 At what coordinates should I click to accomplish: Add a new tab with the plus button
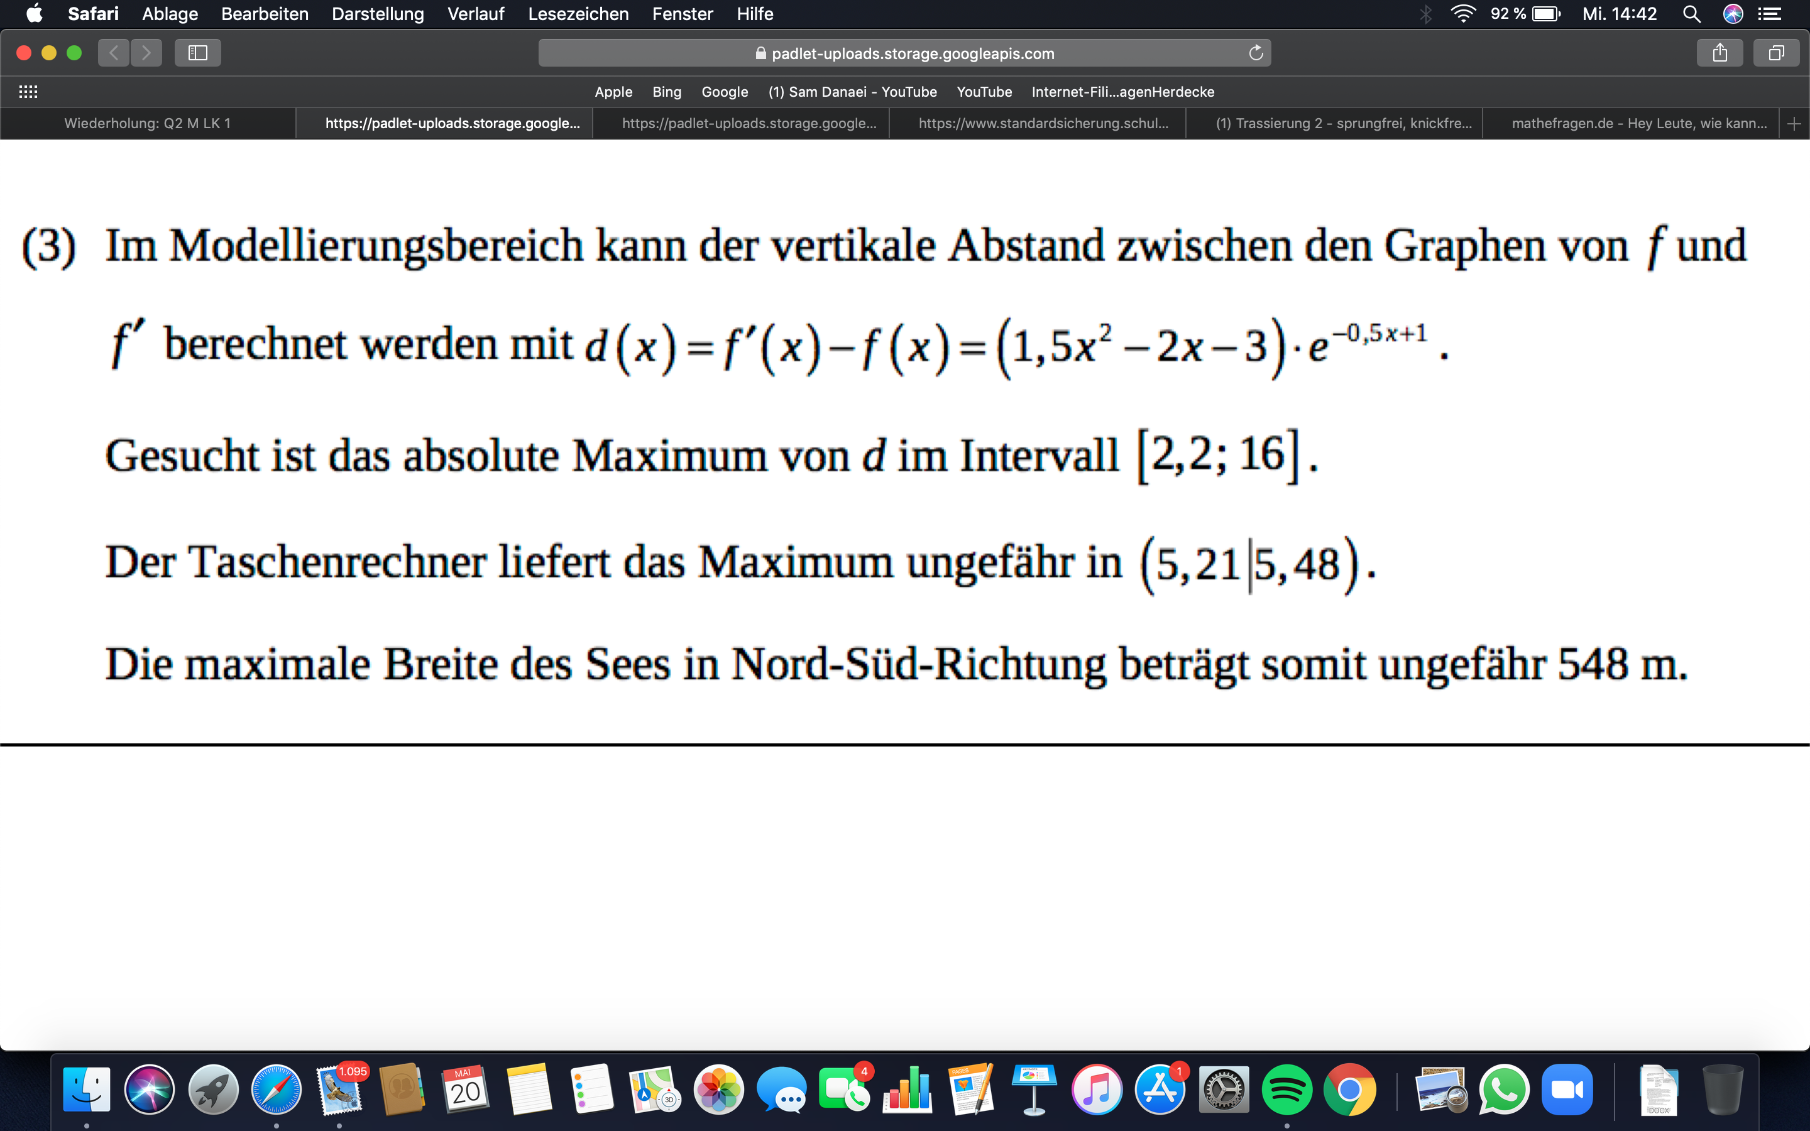[1794, 123]
